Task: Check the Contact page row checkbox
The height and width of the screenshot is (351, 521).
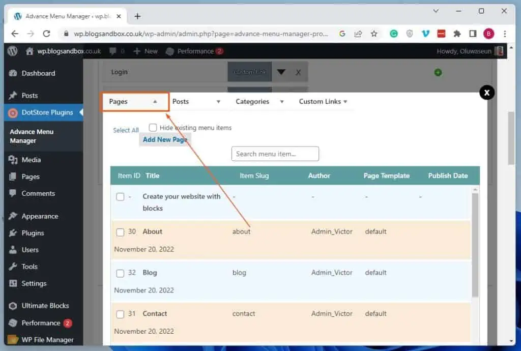Action: (x=121, y=314)
